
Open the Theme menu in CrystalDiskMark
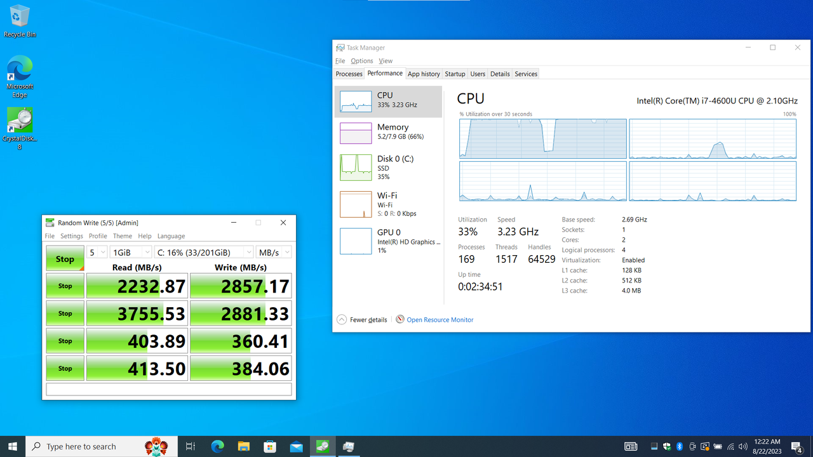(x=122, y=235)
